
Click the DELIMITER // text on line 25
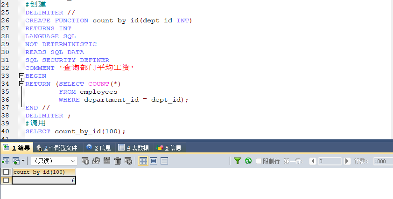50,13
